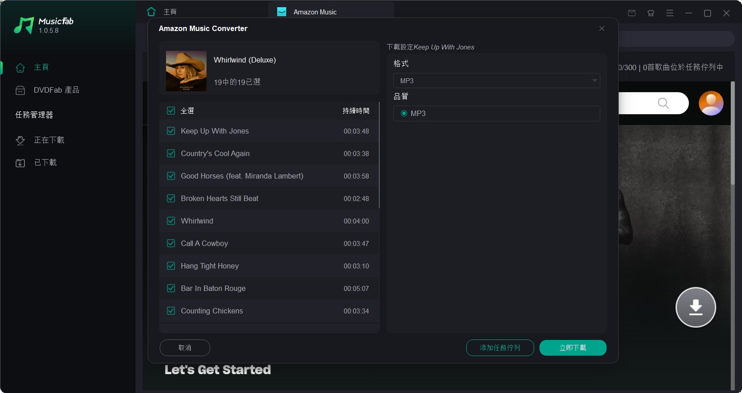Click the 00:04:00 Whirlwind duration
Image resolution: width=742 pixels, height=393 pixels.
pyautogui.click(x=356, y=221)
